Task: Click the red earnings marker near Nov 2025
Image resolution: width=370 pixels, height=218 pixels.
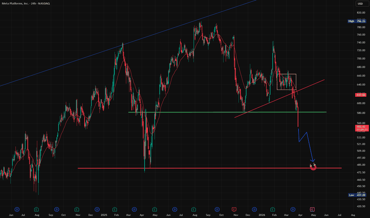Action: tap(234, 209)
